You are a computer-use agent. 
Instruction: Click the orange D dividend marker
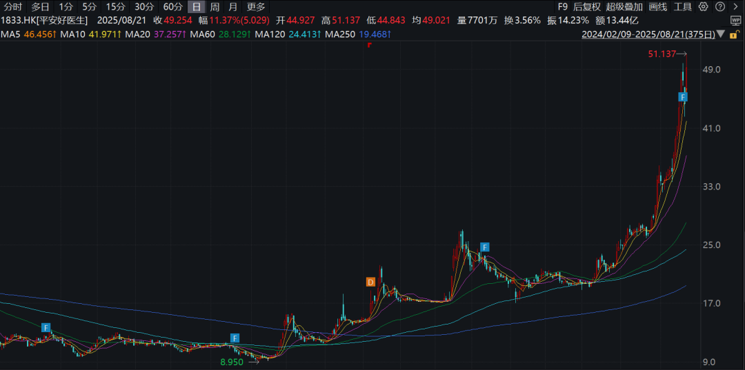[370, 282]
